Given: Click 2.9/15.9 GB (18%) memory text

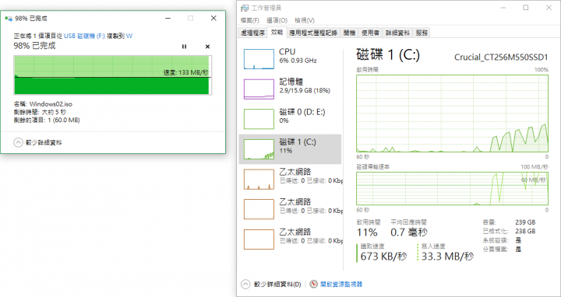Looking at the screenshot, I should 304,90.
